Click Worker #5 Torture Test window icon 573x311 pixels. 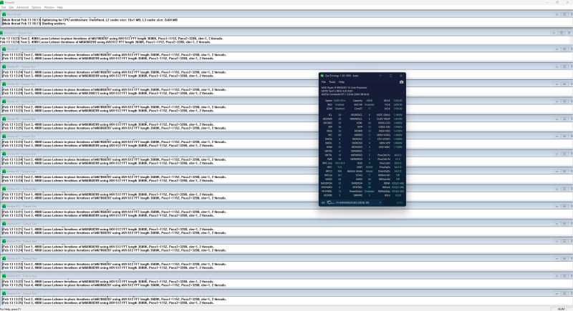4,102
